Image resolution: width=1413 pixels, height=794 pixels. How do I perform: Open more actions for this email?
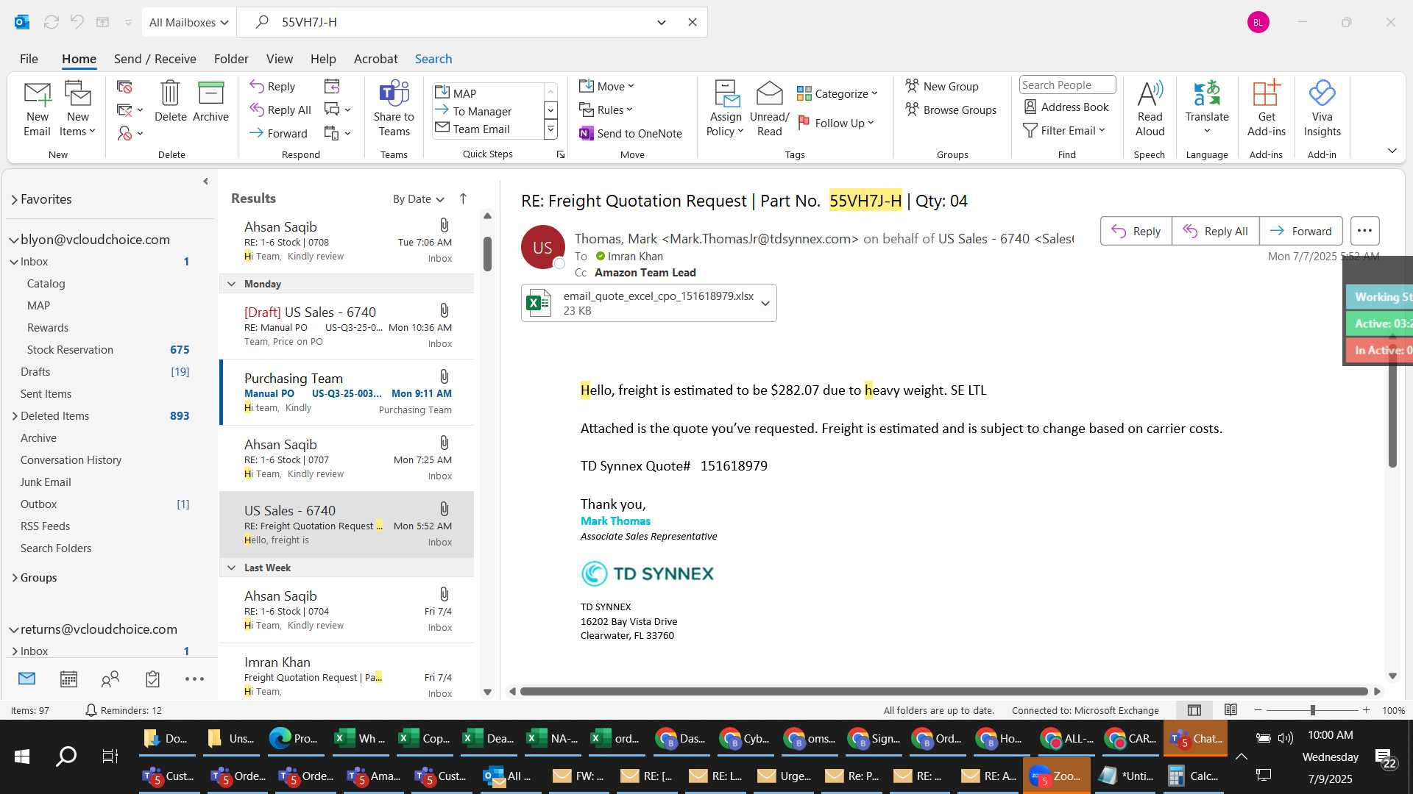pos(1364,231)
